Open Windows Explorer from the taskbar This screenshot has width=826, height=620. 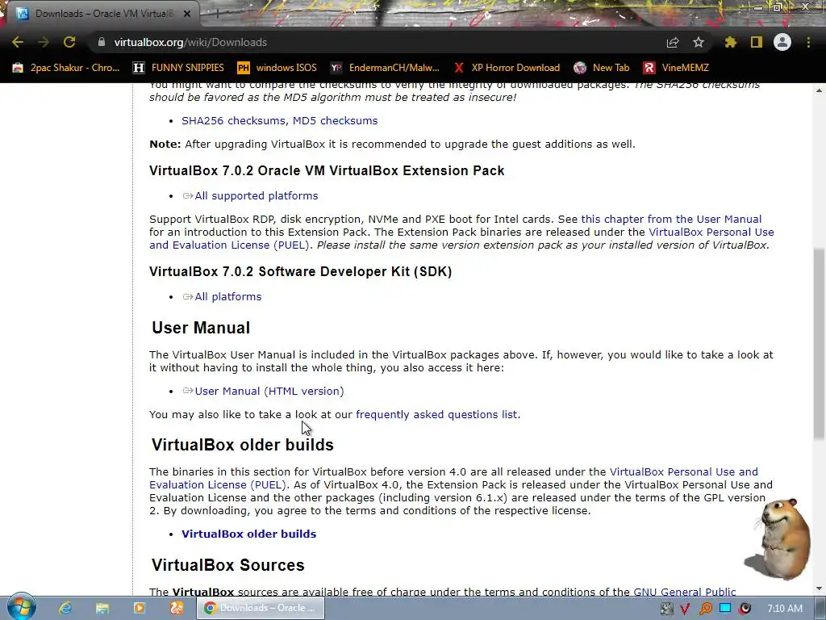102,608
